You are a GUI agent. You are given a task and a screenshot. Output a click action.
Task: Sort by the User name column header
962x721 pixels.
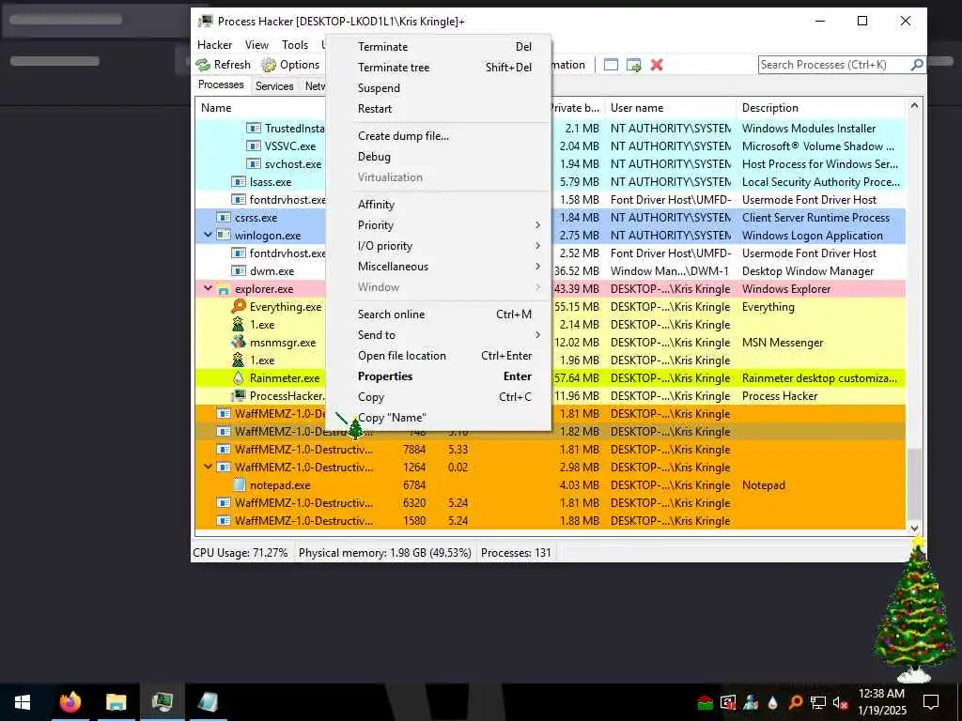click(x=670, y=108)
